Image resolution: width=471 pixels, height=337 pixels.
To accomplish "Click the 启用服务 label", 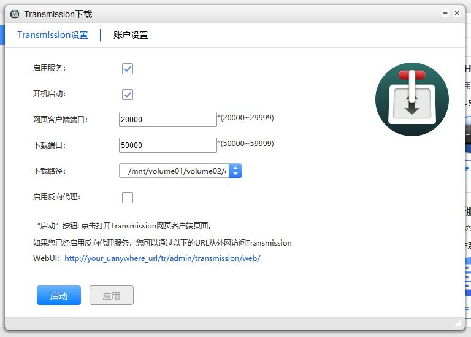I will tap(49, 68).
